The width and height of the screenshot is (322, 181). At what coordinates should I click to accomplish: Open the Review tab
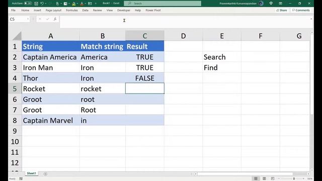[97, 10]
